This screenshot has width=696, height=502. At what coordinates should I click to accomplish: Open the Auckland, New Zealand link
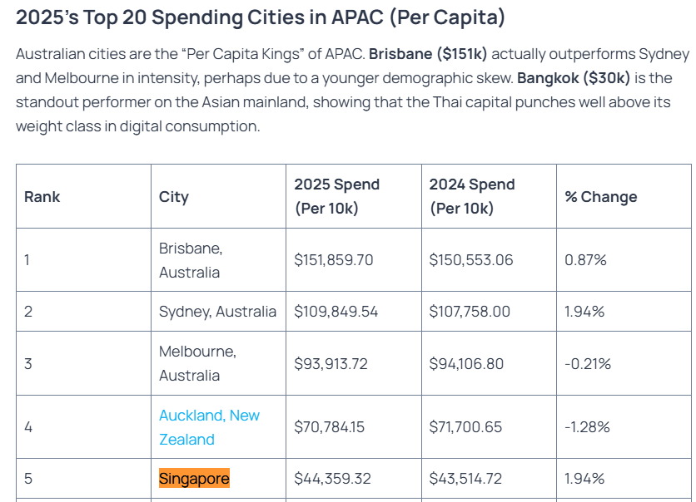[x=209, y=427]
